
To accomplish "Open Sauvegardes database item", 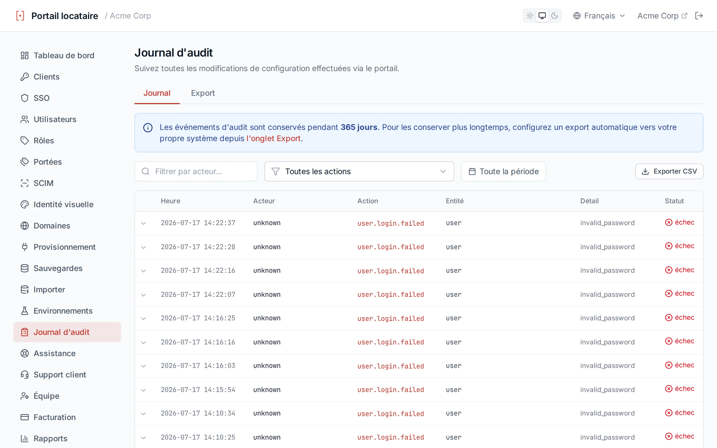I will pyautogui.click(x=67, y=268).
